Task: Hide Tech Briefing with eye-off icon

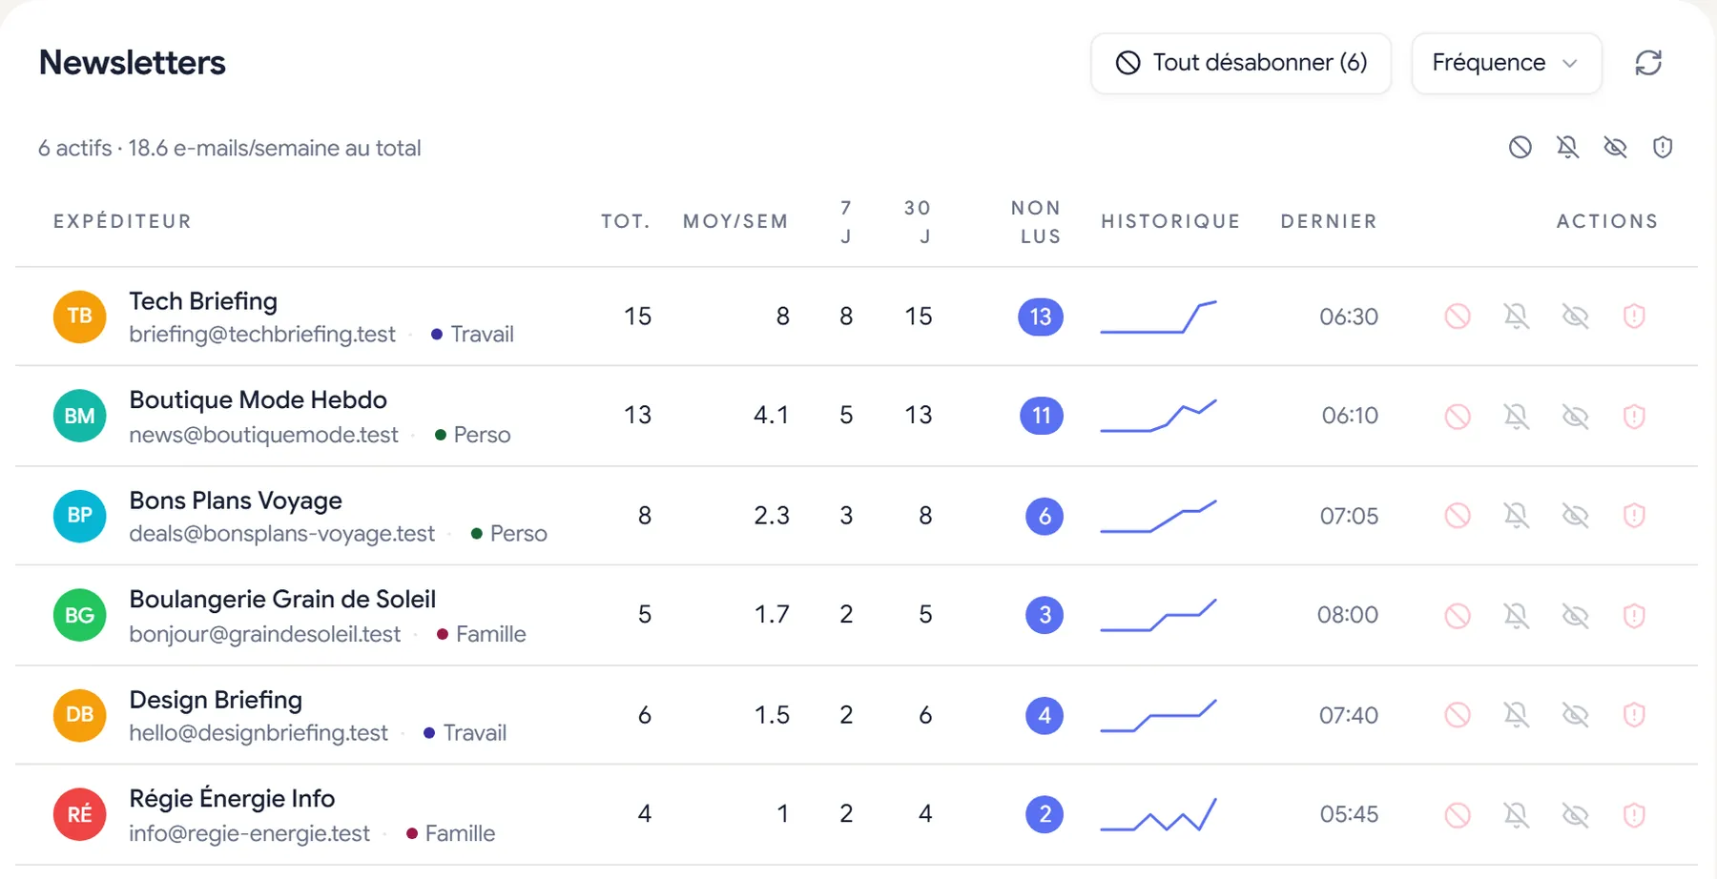Action: pyautogui.click(x=1576, y=317)
